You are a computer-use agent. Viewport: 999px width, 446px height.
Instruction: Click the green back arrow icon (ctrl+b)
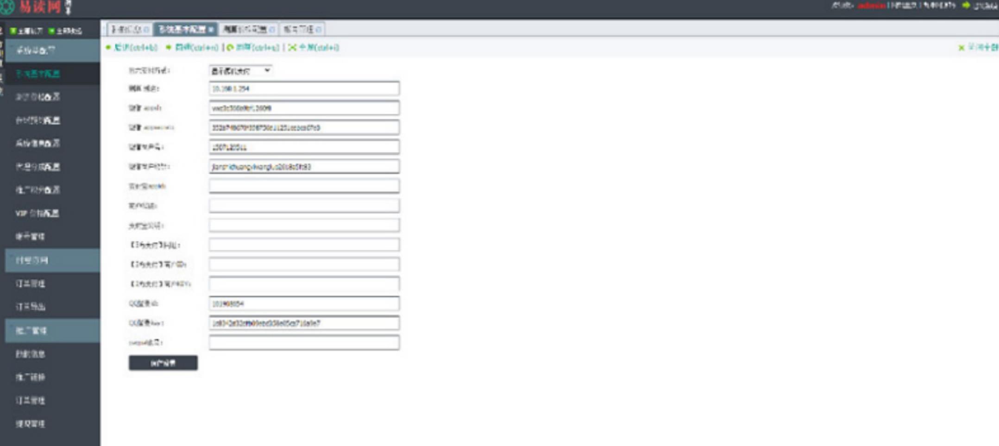(x=108, y=47)
